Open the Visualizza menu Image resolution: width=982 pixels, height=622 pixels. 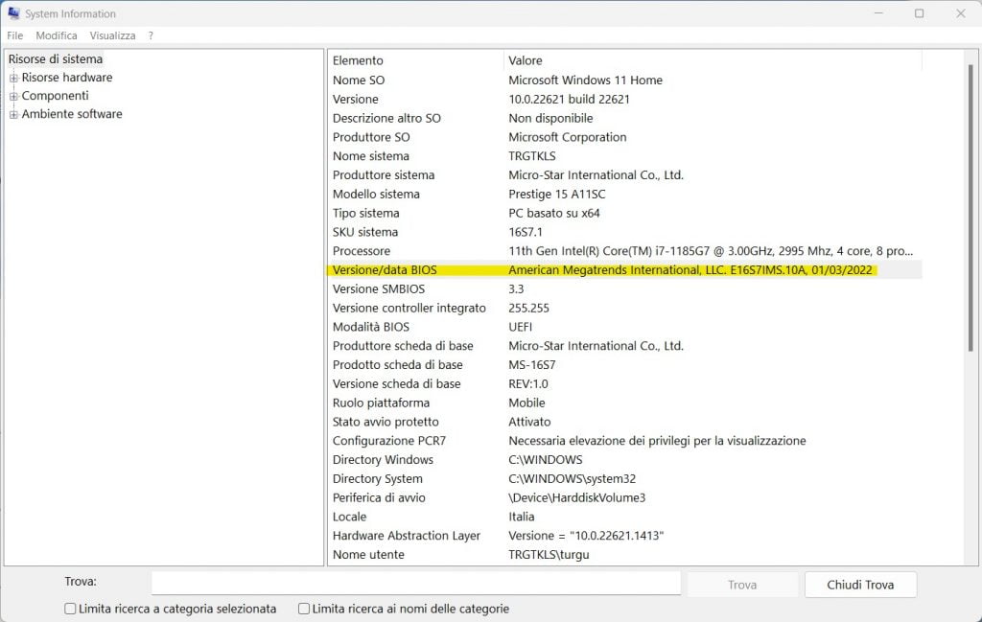[112, 35]
